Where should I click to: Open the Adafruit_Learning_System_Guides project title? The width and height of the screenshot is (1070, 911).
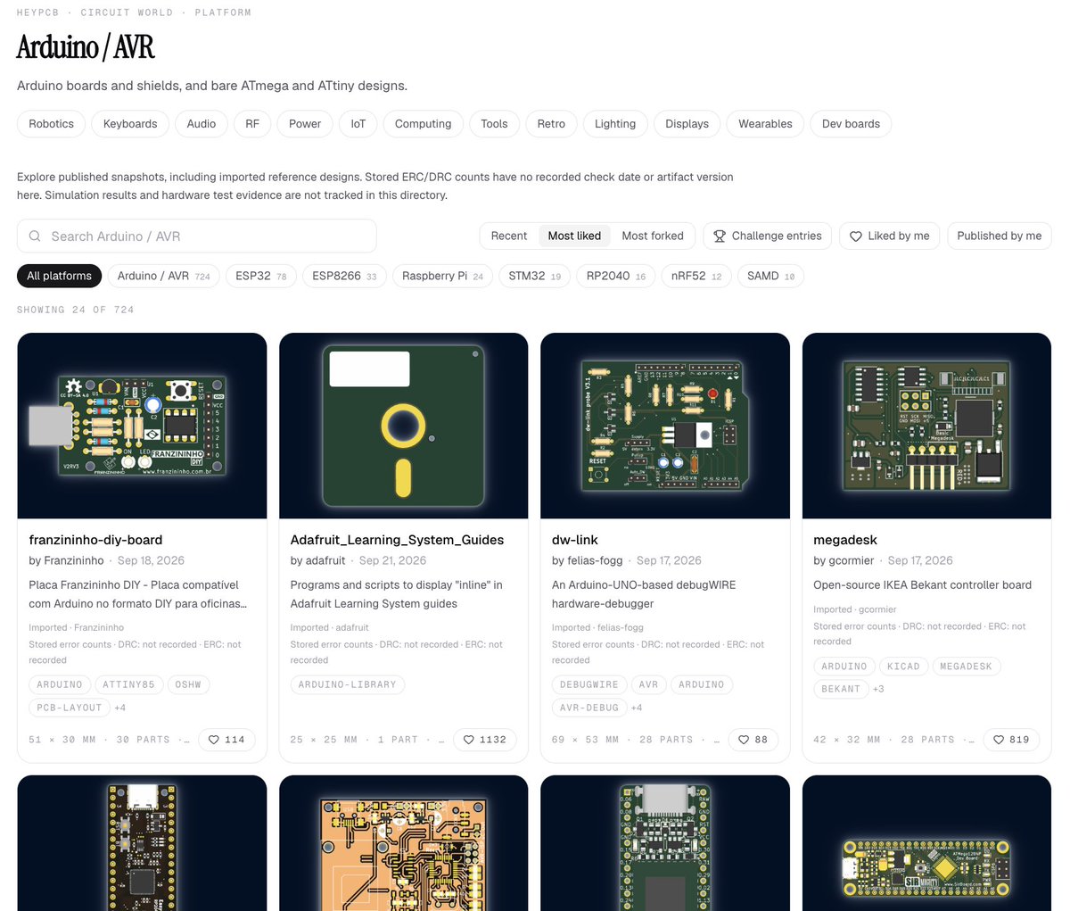coord(397,540)
